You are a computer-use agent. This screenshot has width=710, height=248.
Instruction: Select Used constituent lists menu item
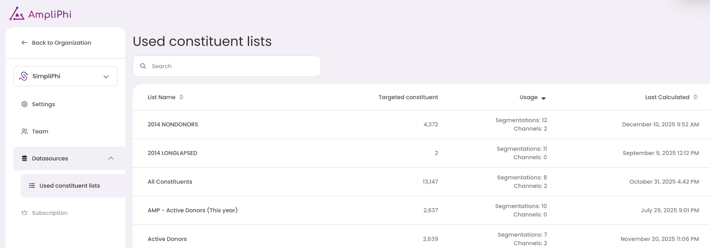70,186
